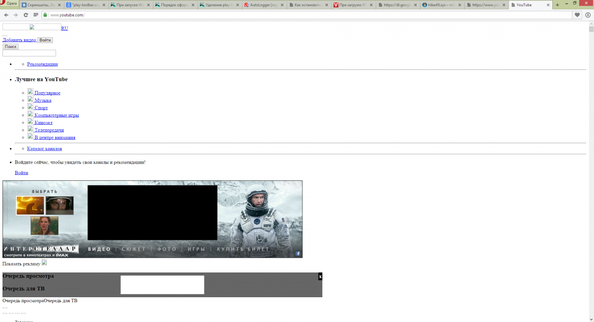This screenshot has width=594, height=322.
Task: Click the green padlock security icon
Action: pyautogui.click(x=45, y=15)
